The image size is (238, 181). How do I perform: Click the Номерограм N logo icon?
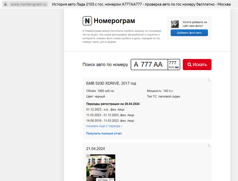coord(87,21)
